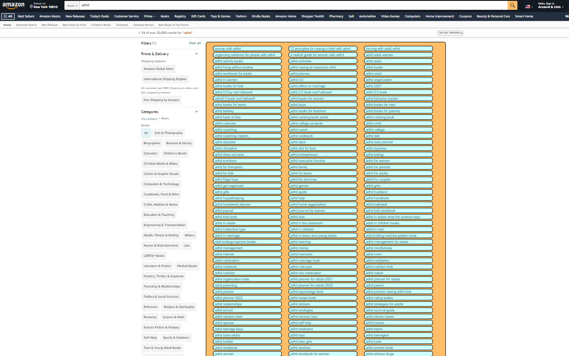Click 'adhd homework planner' suggestion
The image size is (569, 356).
pyautogui.click(x=247, y=204)
